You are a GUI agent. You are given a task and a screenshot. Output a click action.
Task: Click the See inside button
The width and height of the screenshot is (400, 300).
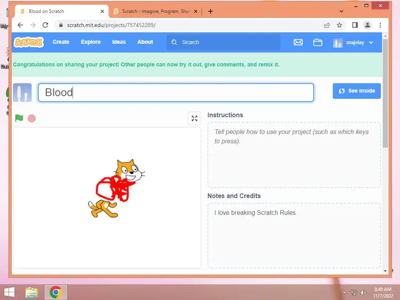click(x=357, y=91)
